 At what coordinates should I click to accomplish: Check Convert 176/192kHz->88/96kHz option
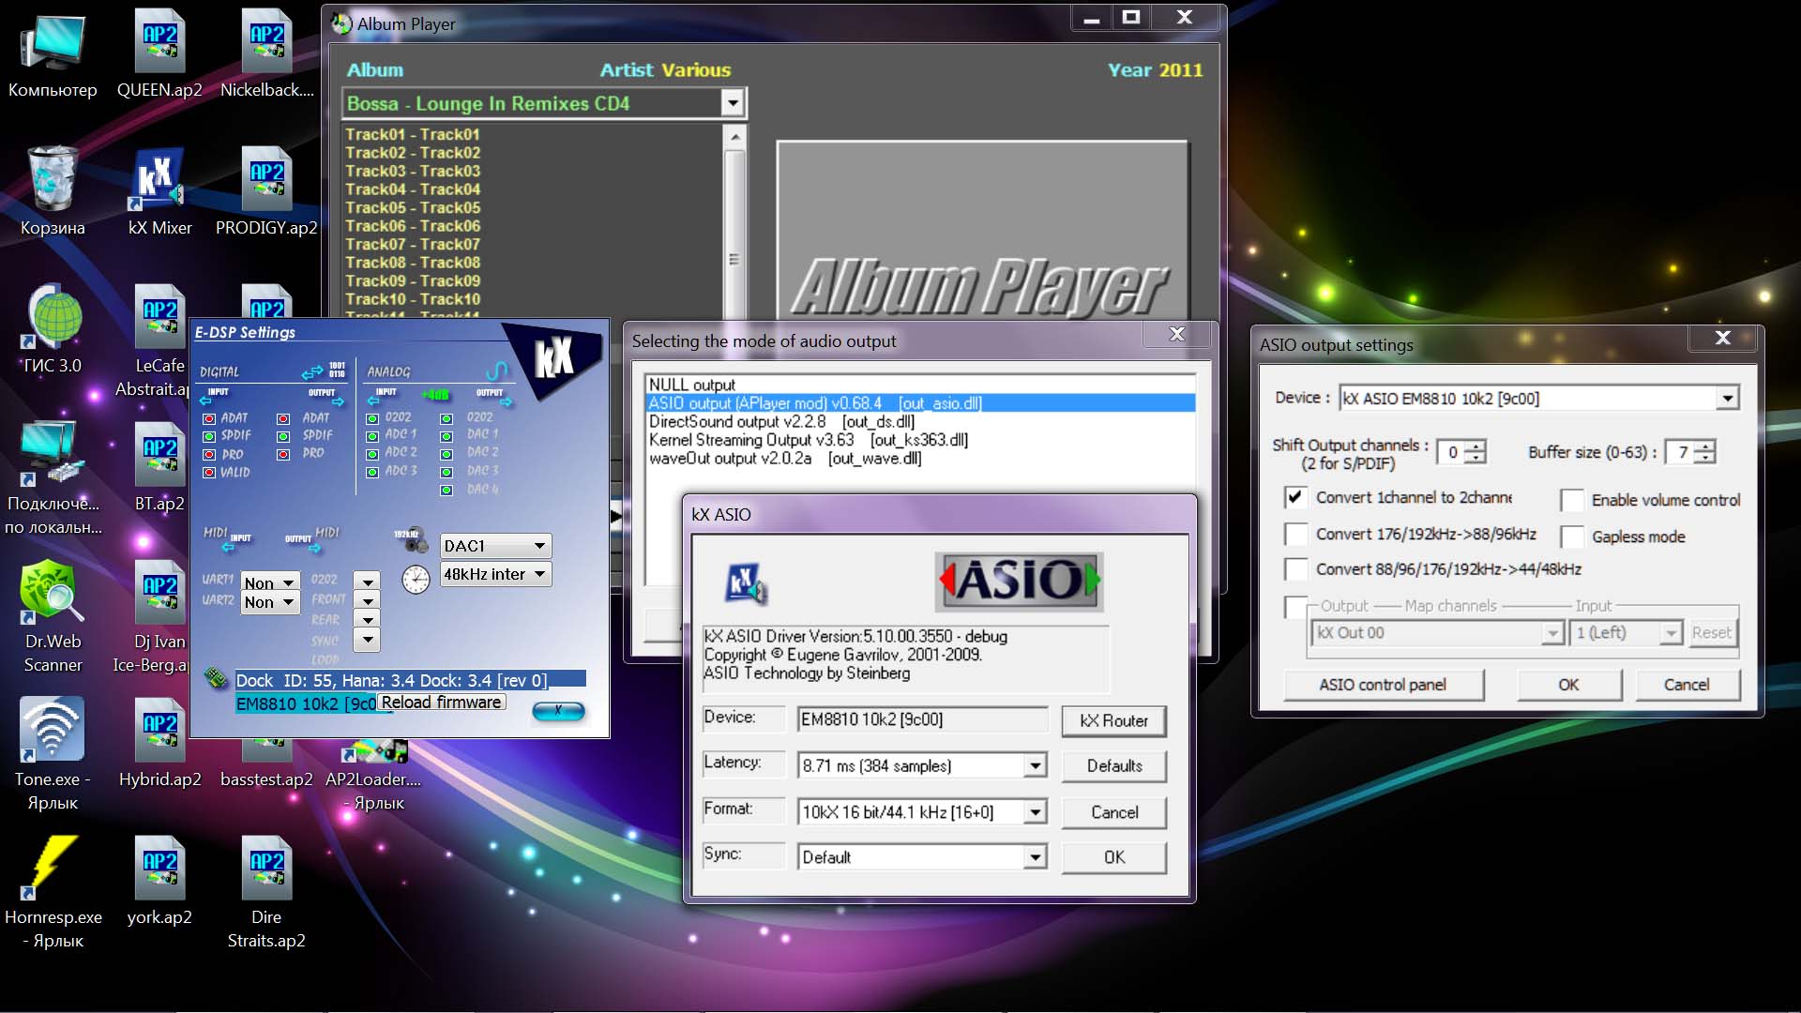(1295, 534)
